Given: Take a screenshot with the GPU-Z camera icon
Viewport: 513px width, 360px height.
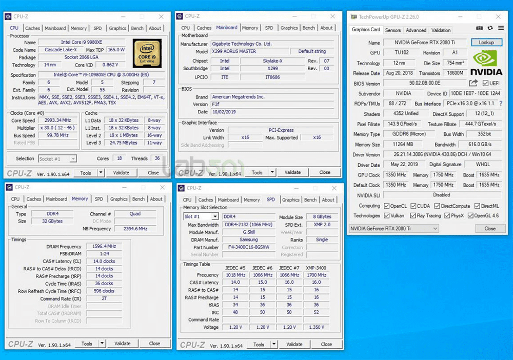Looking at the screenshot, I should pyautogui.click(x=479, y=28).
